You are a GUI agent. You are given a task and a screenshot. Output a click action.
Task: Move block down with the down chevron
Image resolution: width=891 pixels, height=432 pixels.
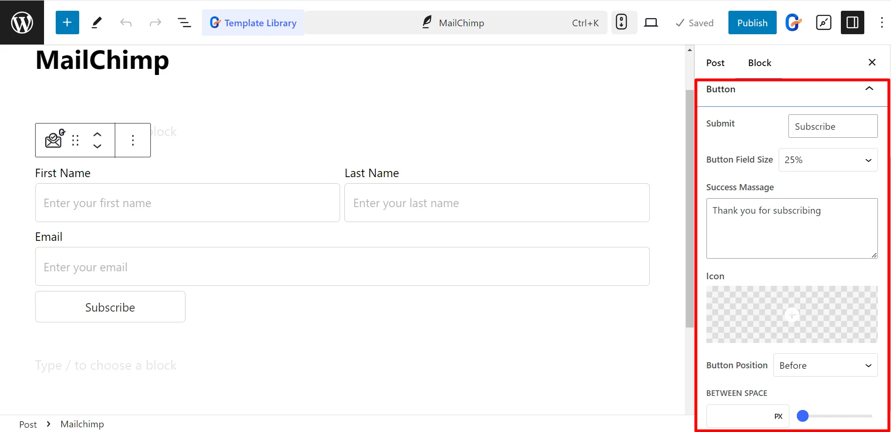point(97,146)
